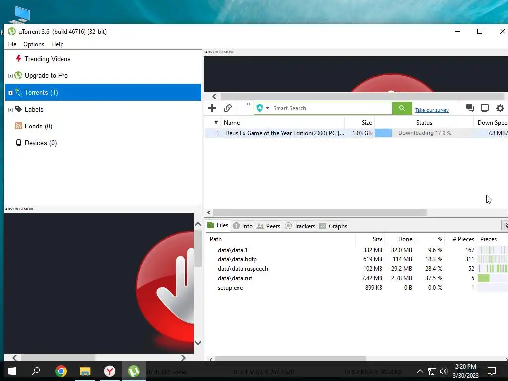Viewport: 508px width, 381px height.
Task: Click the pieces bar for data\data.rut
Action: [x=493, y=278]
